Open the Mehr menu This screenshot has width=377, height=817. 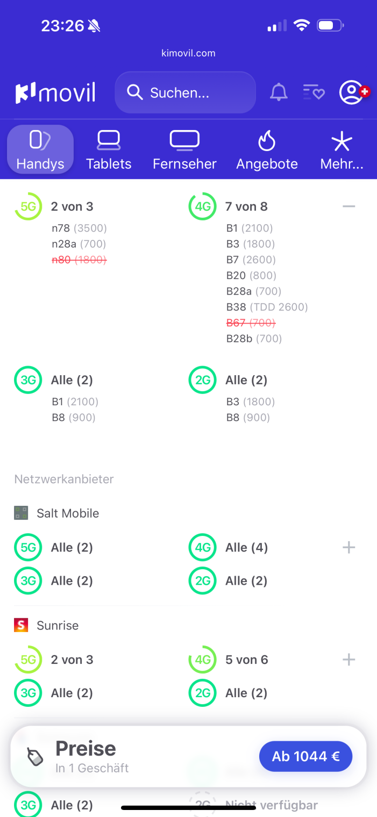coord(342,150)
